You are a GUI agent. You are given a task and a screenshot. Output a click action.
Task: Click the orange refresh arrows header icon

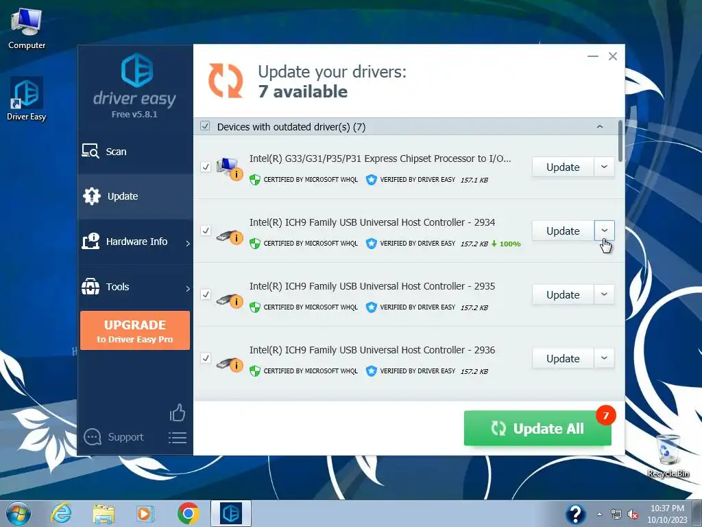[x=226, y=81]
